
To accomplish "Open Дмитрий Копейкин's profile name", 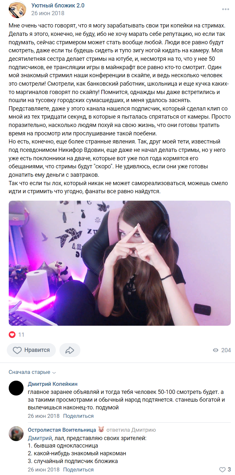I will [x=53, y=384].
